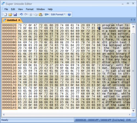This screenshot has width=137, height=123.
Task: Toggle the OVR overwrite mode indicator
Action: 128,120
